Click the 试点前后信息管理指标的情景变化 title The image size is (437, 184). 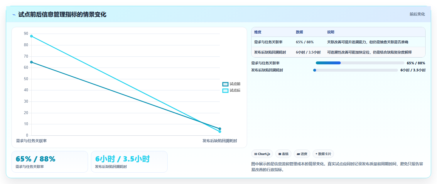click(x=62, y=15)
